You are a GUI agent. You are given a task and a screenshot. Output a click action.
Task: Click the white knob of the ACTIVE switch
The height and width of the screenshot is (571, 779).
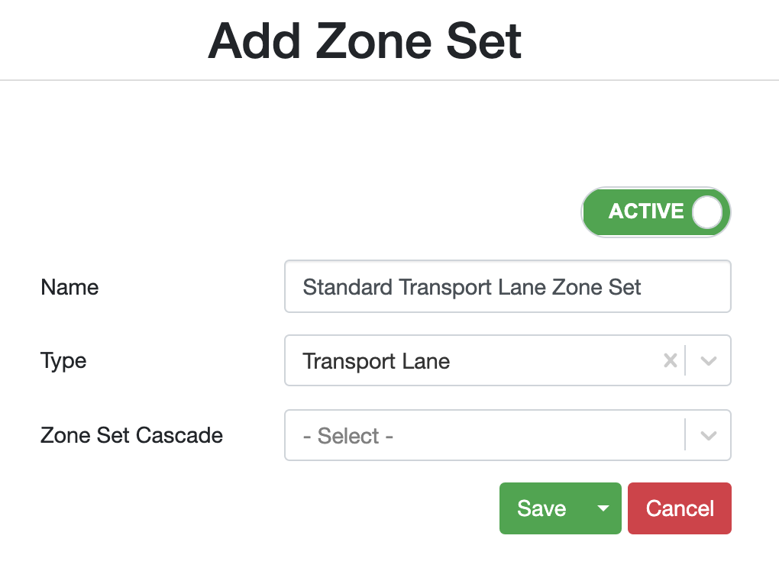pos(706,211)
